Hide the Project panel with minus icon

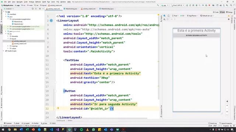[43, 9]
